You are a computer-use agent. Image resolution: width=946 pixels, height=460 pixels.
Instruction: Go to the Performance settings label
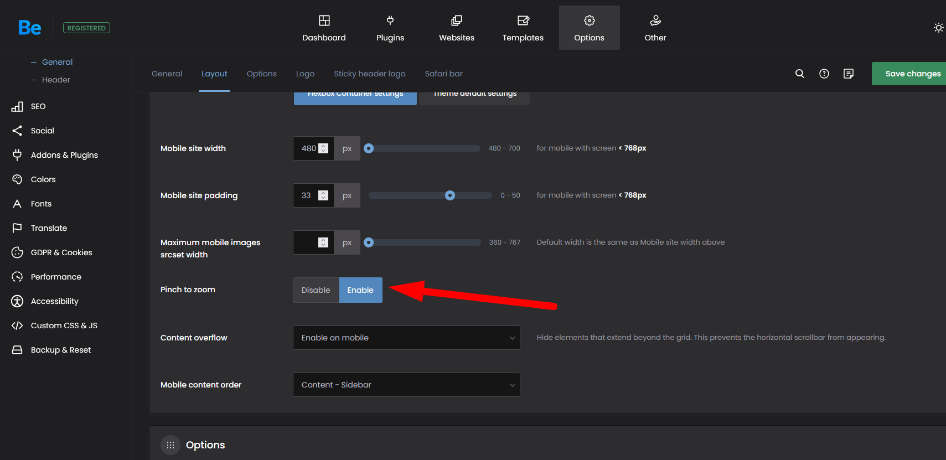click(x=56, y=277)
